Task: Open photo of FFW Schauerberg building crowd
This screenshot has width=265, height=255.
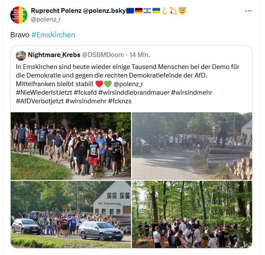Action: pos(71,214)
